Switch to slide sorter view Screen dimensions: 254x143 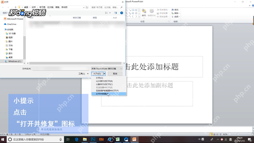[214, 134]
